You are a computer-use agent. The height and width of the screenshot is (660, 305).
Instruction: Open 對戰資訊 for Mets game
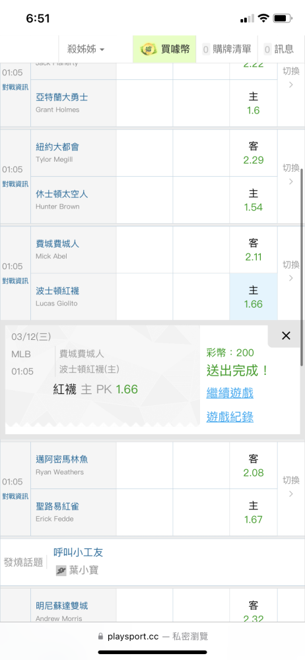pyautogui.click(x=15, y=184)
